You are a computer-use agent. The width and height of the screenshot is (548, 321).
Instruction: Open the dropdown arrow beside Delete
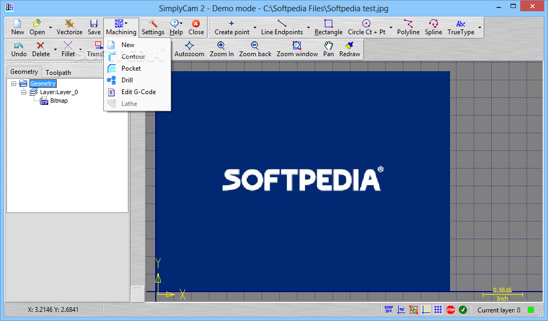pyautogui.click(x=55, y=50)
